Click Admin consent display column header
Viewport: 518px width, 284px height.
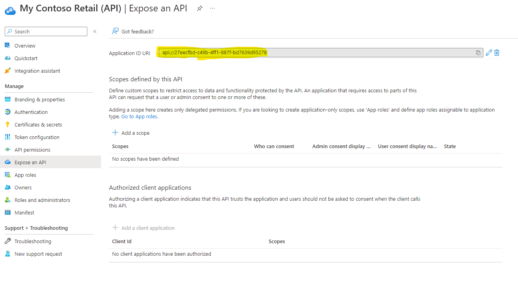click(341, 146)
